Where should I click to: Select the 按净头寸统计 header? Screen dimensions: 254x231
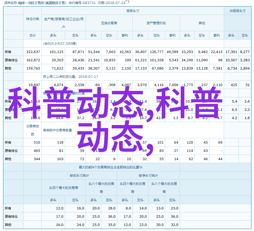[x=148, y=176]
